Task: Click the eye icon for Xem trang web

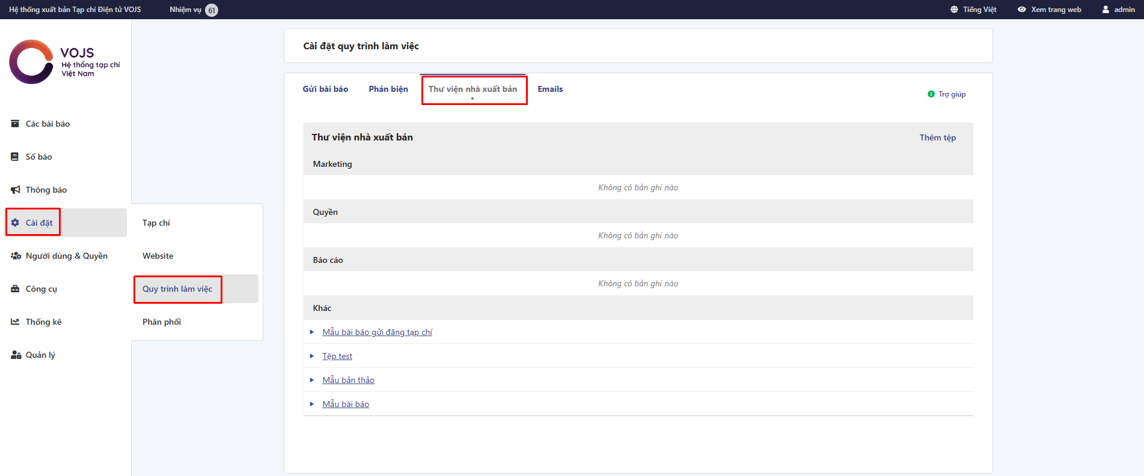Action: tap(1021, 10)
